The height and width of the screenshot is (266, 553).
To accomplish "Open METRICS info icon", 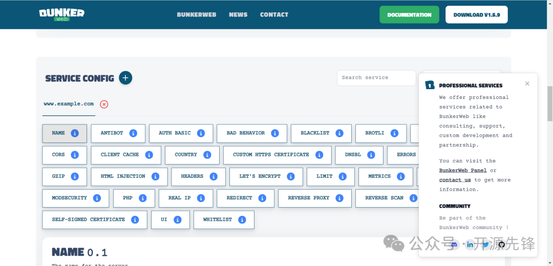I will click(x=400, y=176).
